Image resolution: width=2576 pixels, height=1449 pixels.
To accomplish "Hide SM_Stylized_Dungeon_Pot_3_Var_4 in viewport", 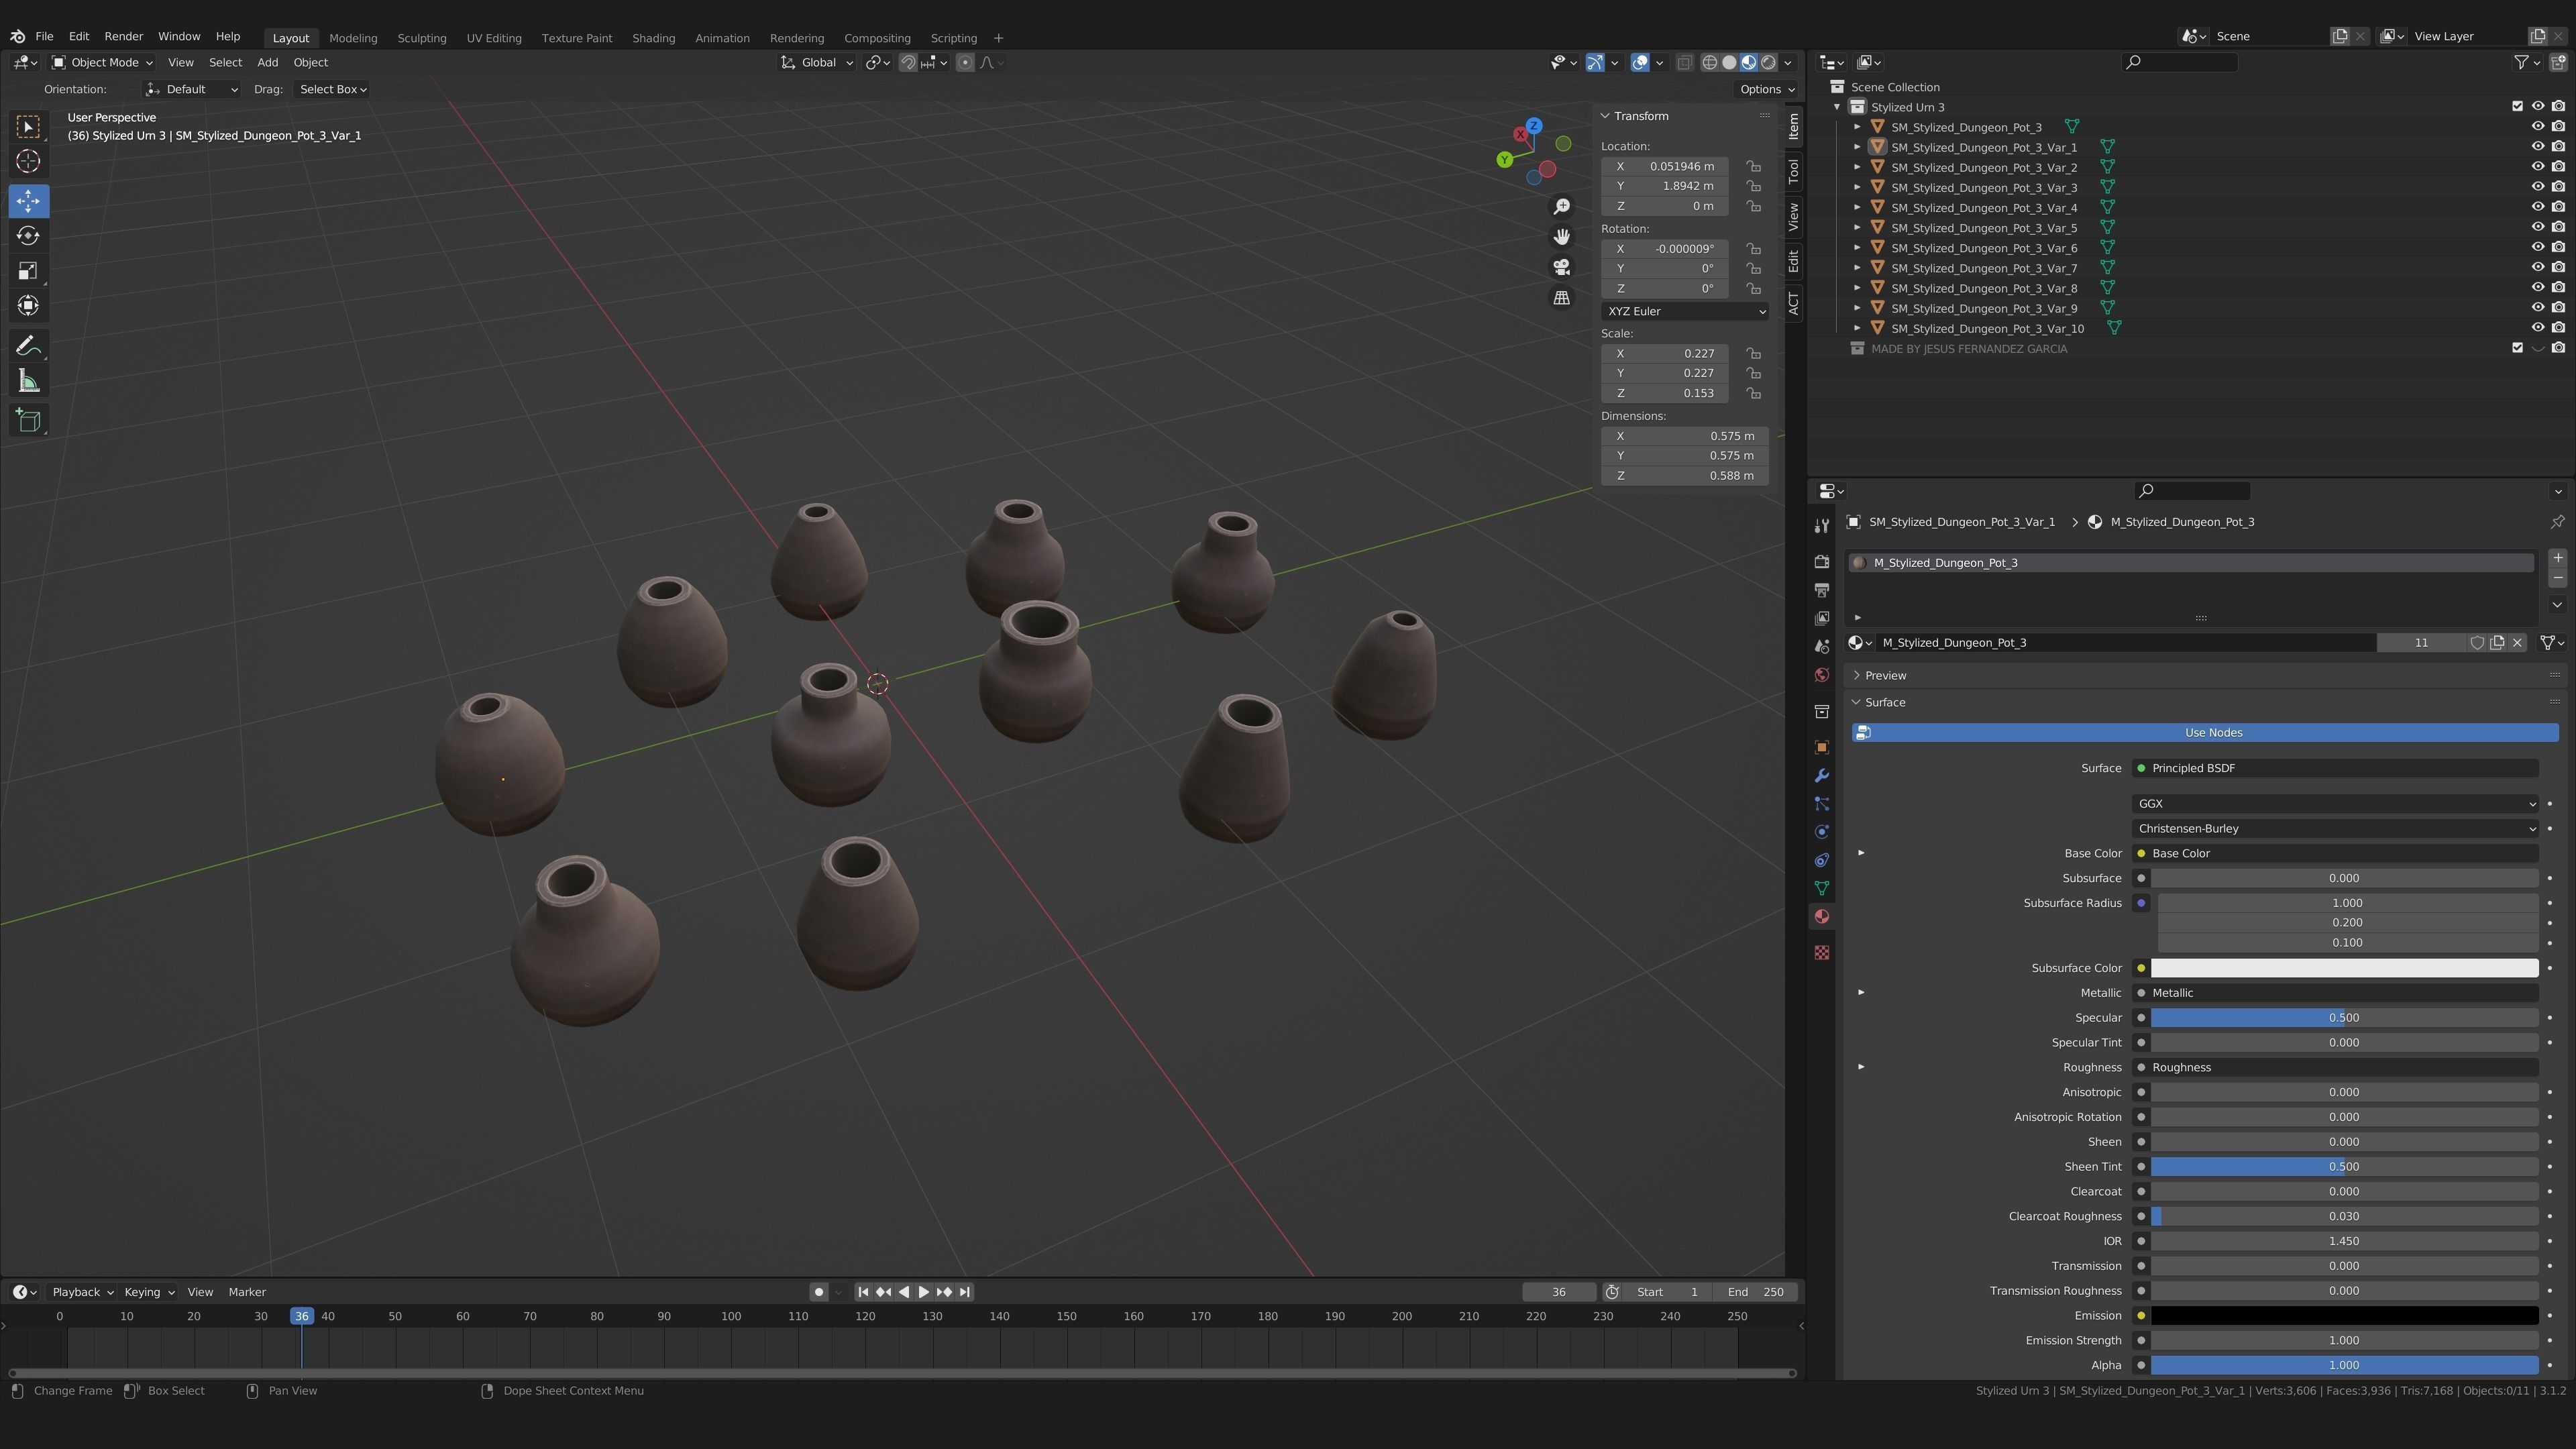I will tap(2537, 207).
